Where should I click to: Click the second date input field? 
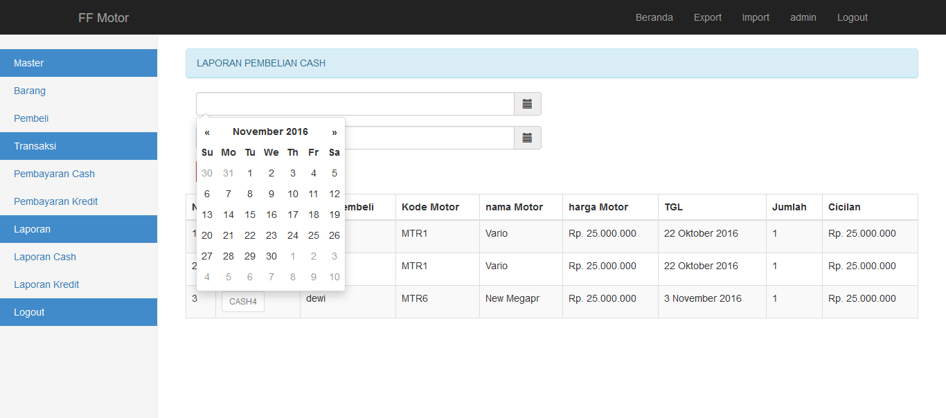click(429, 138)
